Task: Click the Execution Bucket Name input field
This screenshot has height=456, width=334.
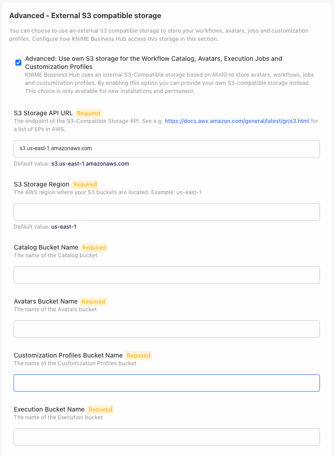Action: (x=167, y=436)
